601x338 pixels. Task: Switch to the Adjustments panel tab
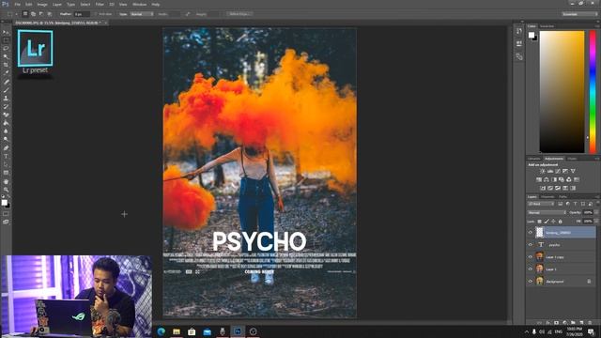tap(554, 159)
